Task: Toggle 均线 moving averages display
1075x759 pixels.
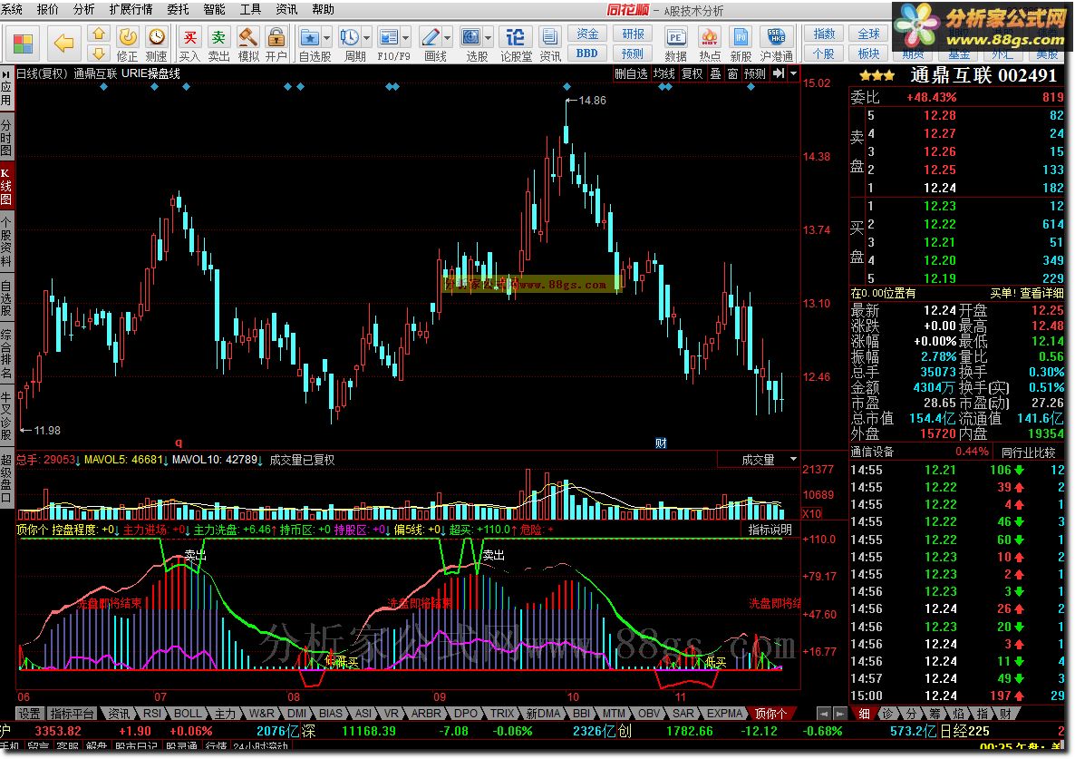Action: [664, 73]
